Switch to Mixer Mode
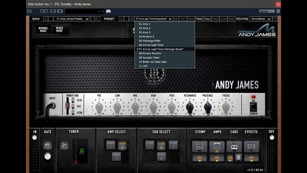The image size is (307, 173). 59,30
